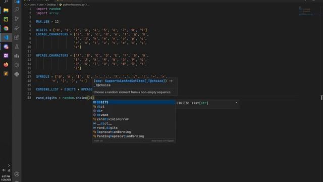Open Testing flask icon in activity bar
This screenshot has width=323, height=182.
tap(17, 47)
